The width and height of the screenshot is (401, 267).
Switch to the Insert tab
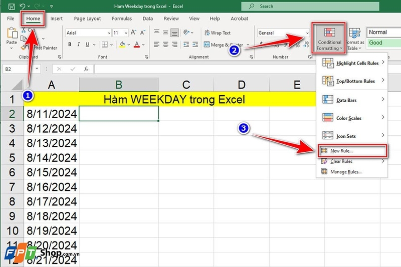[x=56, y=19]
